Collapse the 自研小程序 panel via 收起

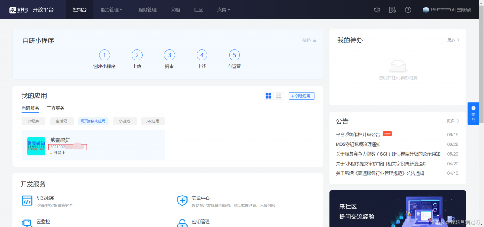[309, 40]
